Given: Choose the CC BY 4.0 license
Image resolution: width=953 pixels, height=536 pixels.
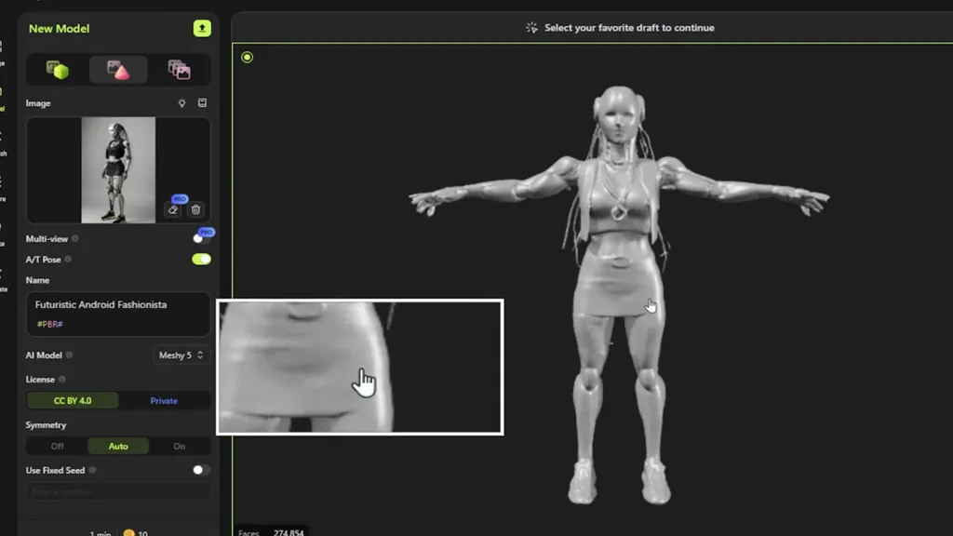Looking at the screenshot, I should 73,400.
